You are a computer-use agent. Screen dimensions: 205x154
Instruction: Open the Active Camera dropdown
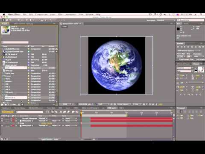124,104
